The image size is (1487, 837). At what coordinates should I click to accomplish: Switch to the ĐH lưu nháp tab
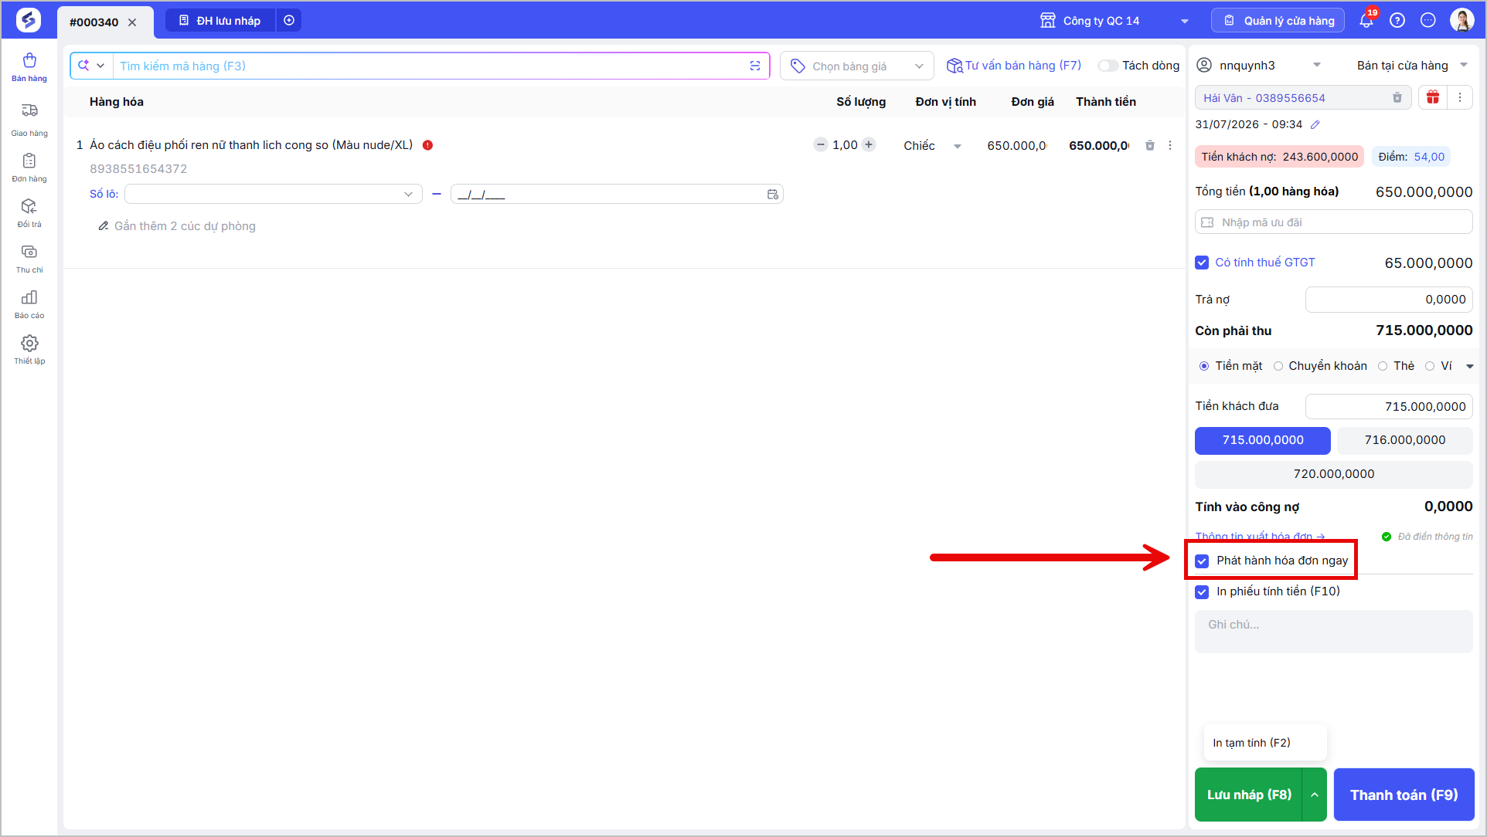(x=219, y=21)
